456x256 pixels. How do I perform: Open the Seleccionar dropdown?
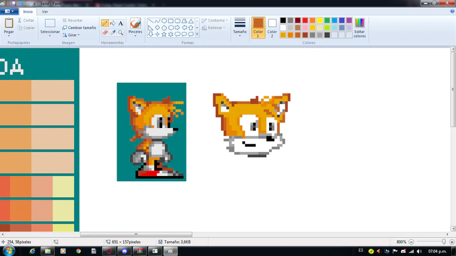click(x=50, y=36)
